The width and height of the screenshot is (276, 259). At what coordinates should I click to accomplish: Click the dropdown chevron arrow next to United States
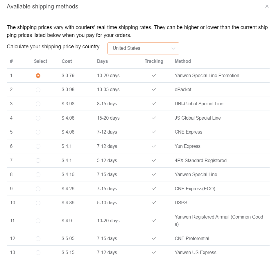pyautogui.click(x=173, y=48)
